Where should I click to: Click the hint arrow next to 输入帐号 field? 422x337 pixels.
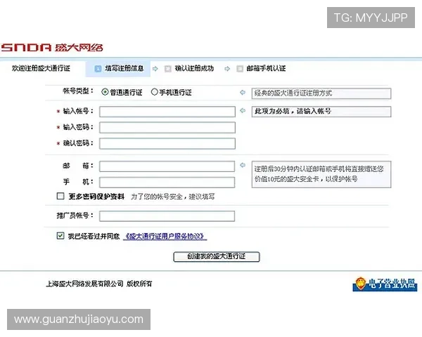coord(243,111)
